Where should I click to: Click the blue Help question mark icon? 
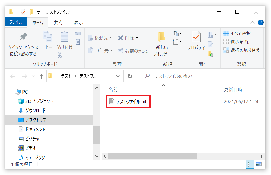261,22
